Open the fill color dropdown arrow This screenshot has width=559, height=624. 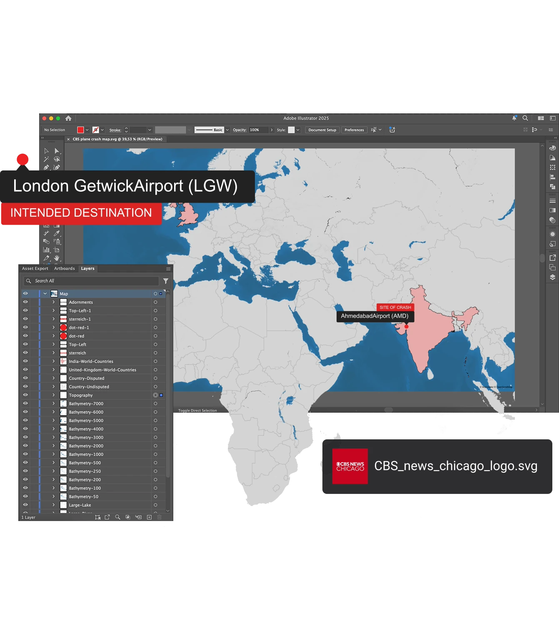[87, 130]
